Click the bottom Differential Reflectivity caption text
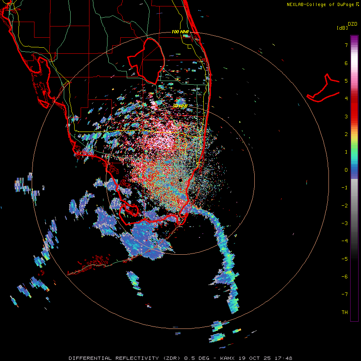Image resolution: width=361 pixels, height=361 pixels. pyautogui.click(x=180, y=358)
